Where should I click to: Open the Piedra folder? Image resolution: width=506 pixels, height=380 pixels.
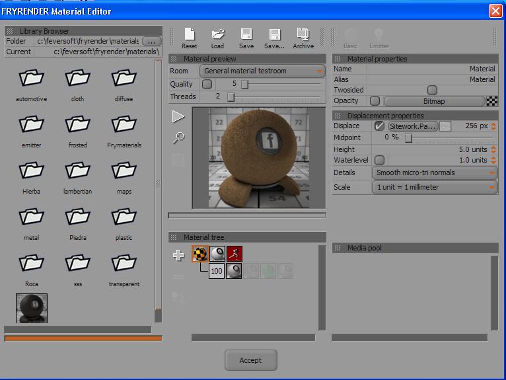77,224
